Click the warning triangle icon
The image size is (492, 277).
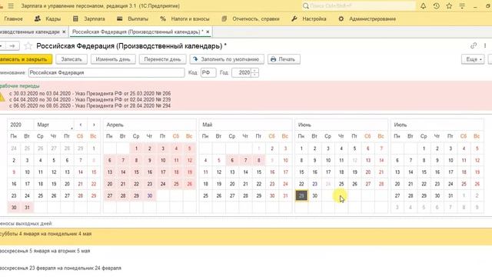click(x=2, y=98)
